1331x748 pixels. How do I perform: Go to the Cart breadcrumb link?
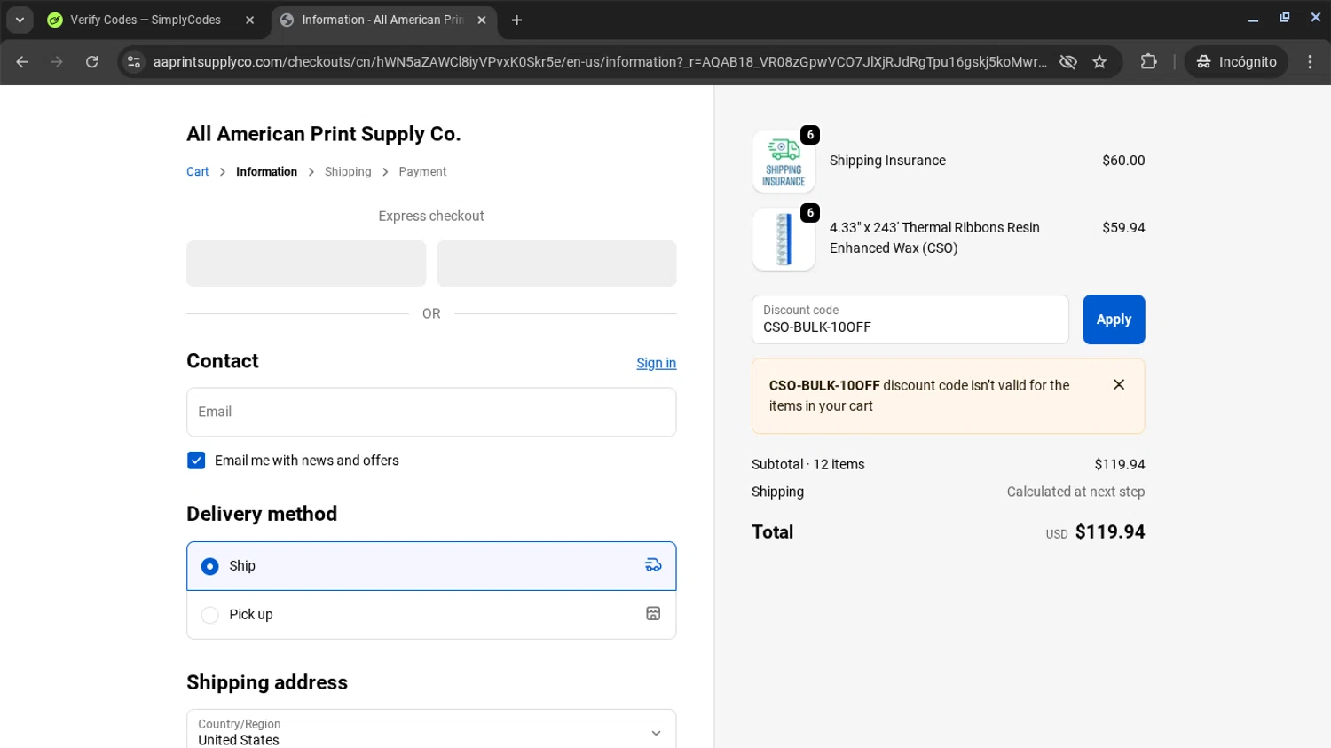(198, 172)
